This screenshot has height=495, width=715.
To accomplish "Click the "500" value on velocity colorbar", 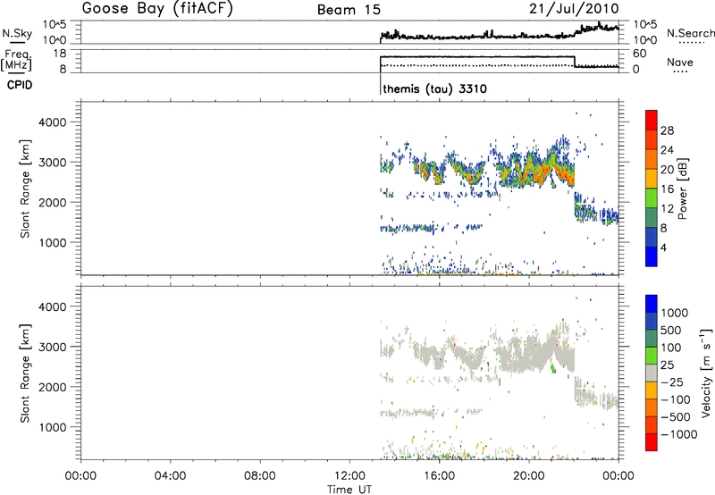I will point(671,331).
